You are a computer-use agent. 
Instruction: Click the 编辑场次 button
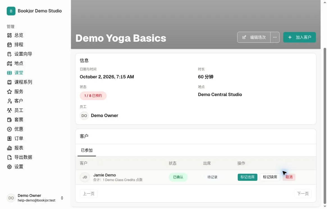254,37
